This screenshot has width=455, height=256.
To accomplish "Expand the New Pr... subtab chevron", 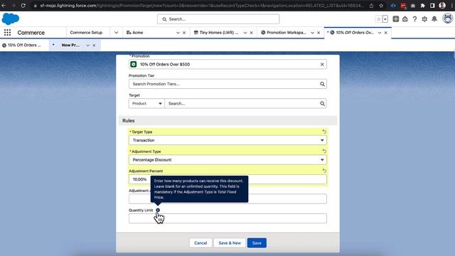I will click(x=87, y=46).
